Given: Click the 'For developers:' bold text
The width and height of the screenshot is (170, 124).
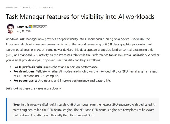Looking at the screenshot, I should click(24, 71).
